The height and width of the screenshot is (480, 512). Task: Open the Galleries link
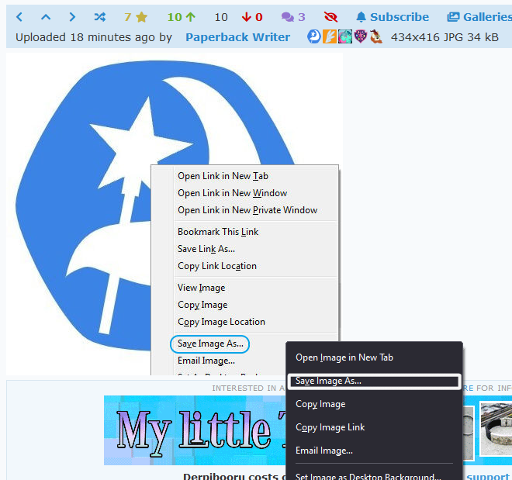click(x=479, y=17)
